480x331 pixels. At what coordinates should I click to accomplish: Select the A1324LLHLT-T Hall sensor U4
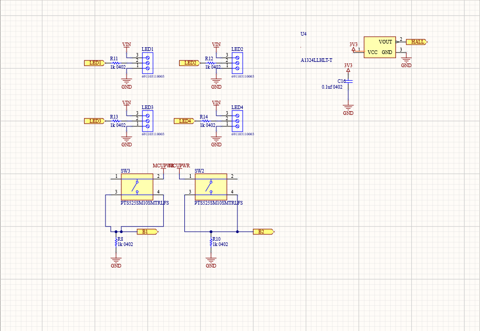[380, 47]
